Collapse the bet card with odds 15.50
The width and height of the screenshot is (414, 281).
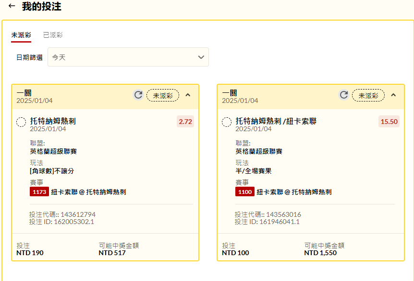coord(393,95)
